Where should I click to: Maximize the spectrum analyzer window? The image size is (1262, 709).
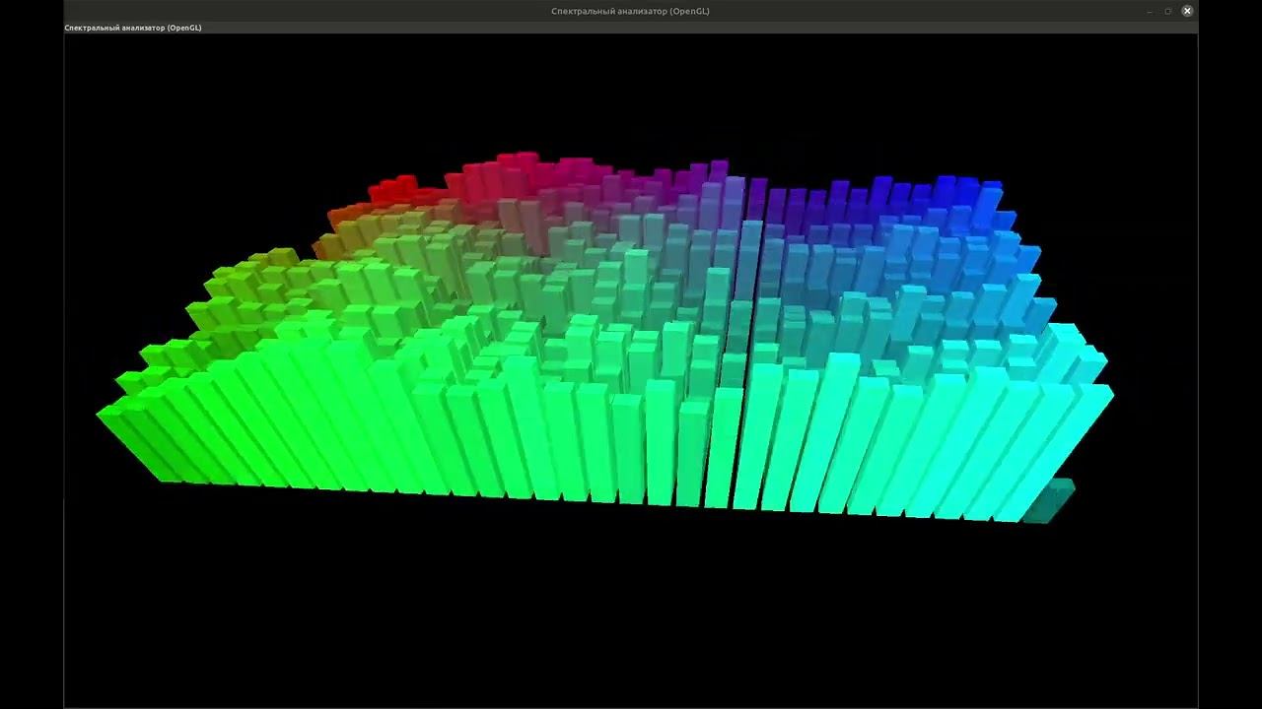pyautogui.click(x=1168, y=11)
